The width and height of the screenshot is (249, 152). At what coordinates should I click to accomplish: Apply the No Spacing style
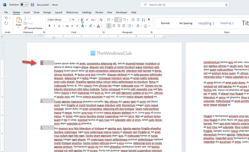pyautogui.click(x=186, y=23)
